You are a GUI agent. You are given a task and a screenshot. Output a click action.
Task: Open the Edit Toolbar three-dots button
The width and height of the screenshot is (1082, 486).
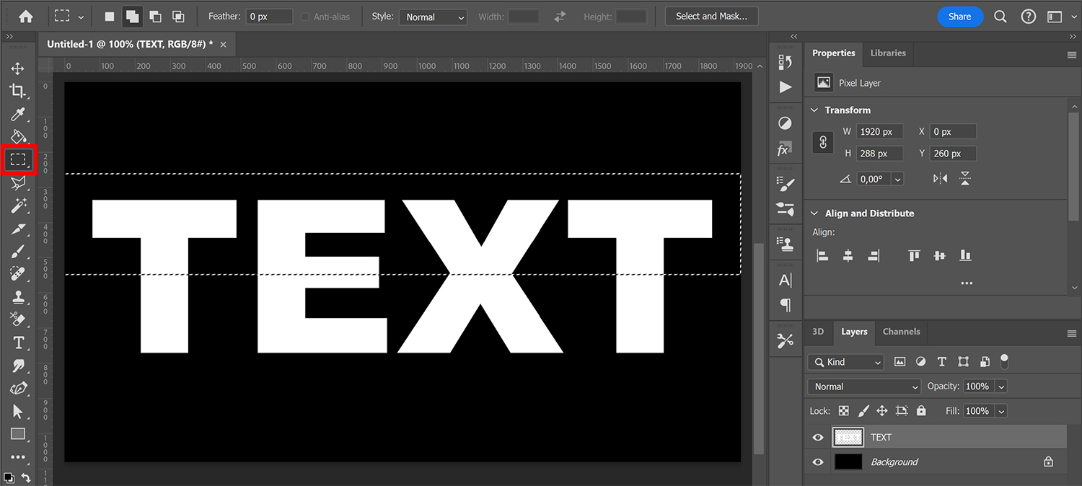pos(18,457)
